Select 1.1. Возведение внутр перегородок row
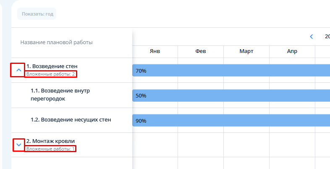The width and height of the screenshot is (330, 169). 60,95
